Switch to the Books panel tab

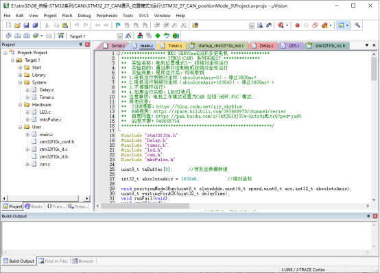click(x=34, y=206)
